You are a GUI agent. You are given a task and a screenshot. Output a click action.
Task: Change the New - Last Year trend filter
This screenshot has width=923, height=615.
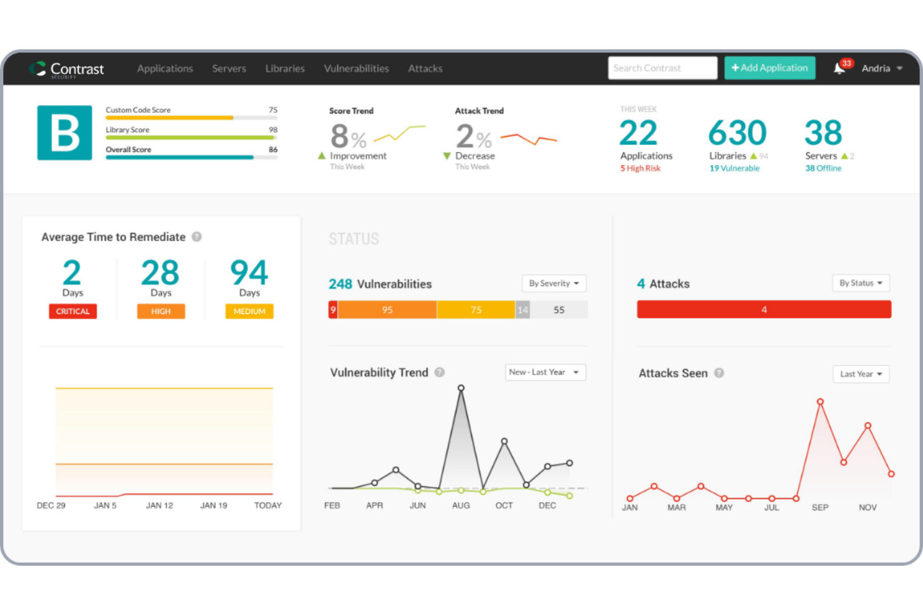[x=544, y=372]
